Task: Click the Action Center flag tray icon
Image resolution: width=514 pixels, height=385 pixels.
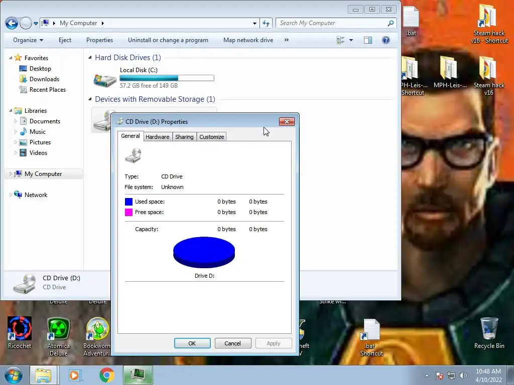Action: (439, 375)
